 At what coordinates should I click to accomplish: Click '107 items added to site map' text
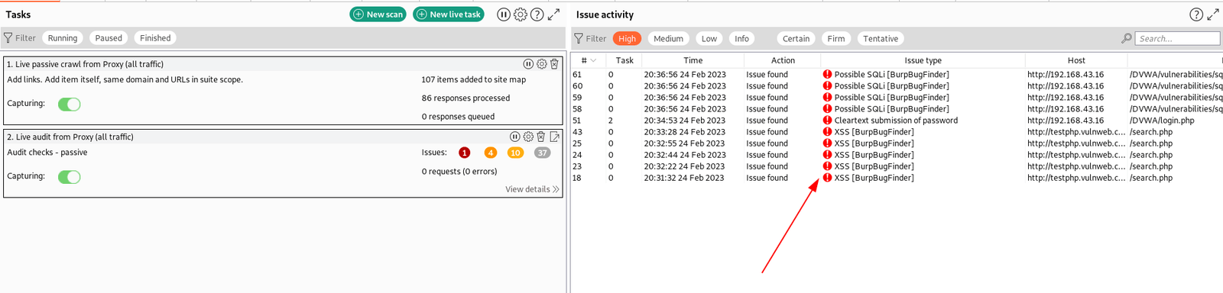474,79
